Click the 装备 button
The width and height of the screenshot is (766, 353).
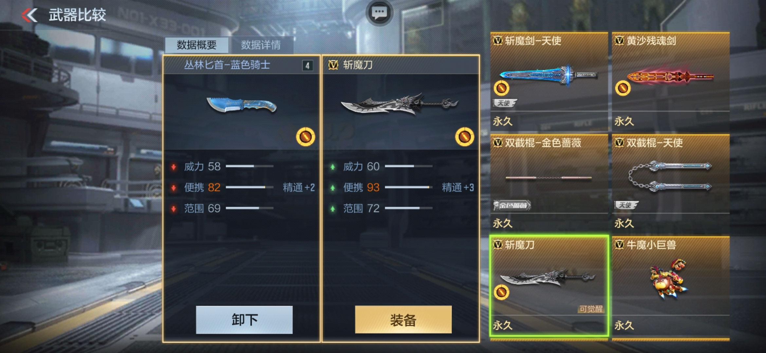[x=403, y=320]
